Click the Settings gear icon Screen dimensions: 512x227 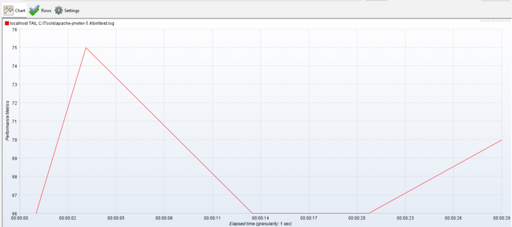click(58, 10)
